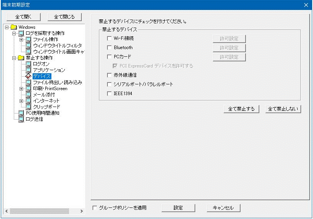Enable the Wi-Fi接続 prohibition checkbox
Viewport: 313px width, 219px height.
[109, 38]
